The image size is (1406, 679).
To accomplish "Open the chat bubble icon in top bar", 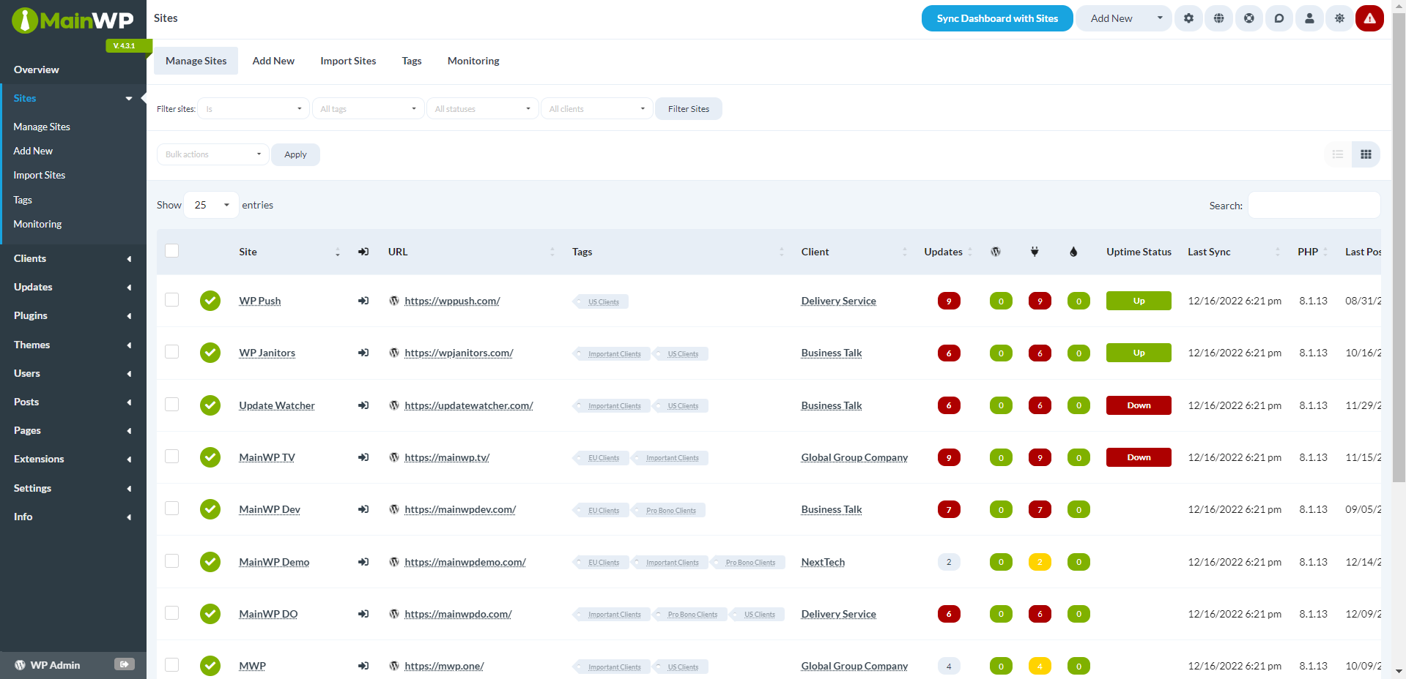I will pos(1279,18).
